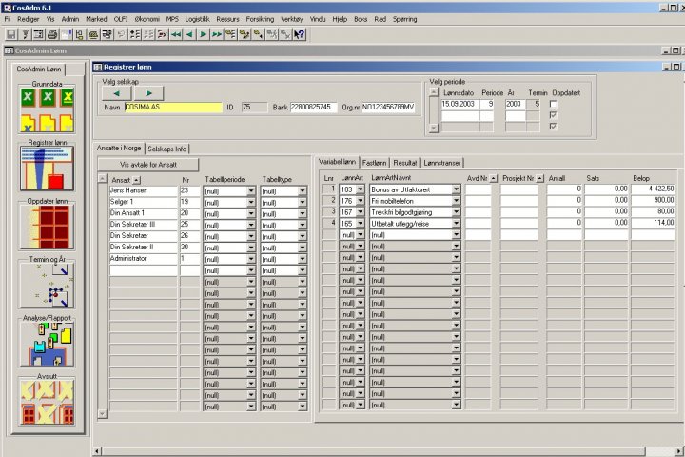The width and height of the screenshot is (685, 457).
Task: Switch to Selskaps Info tab
Action: coord(167,149)
